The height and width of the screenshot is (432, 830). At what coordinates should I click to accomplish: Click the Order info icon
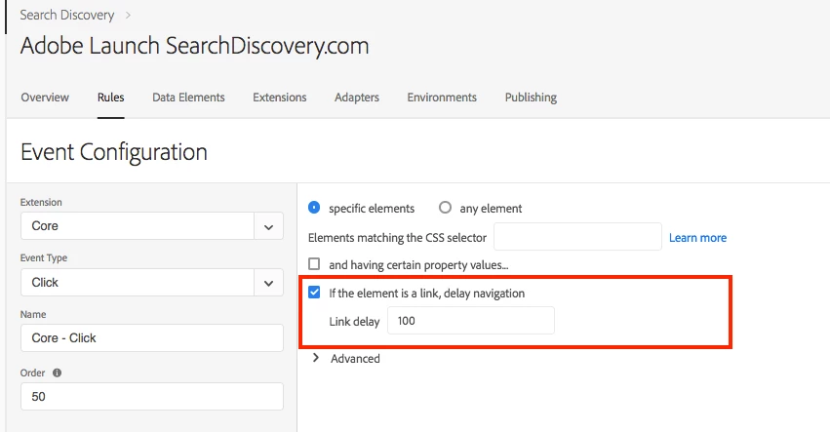point(58,373)
